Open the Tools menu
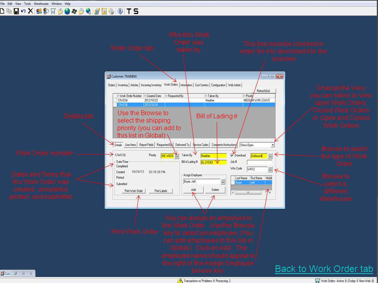 tap(28, 4)
